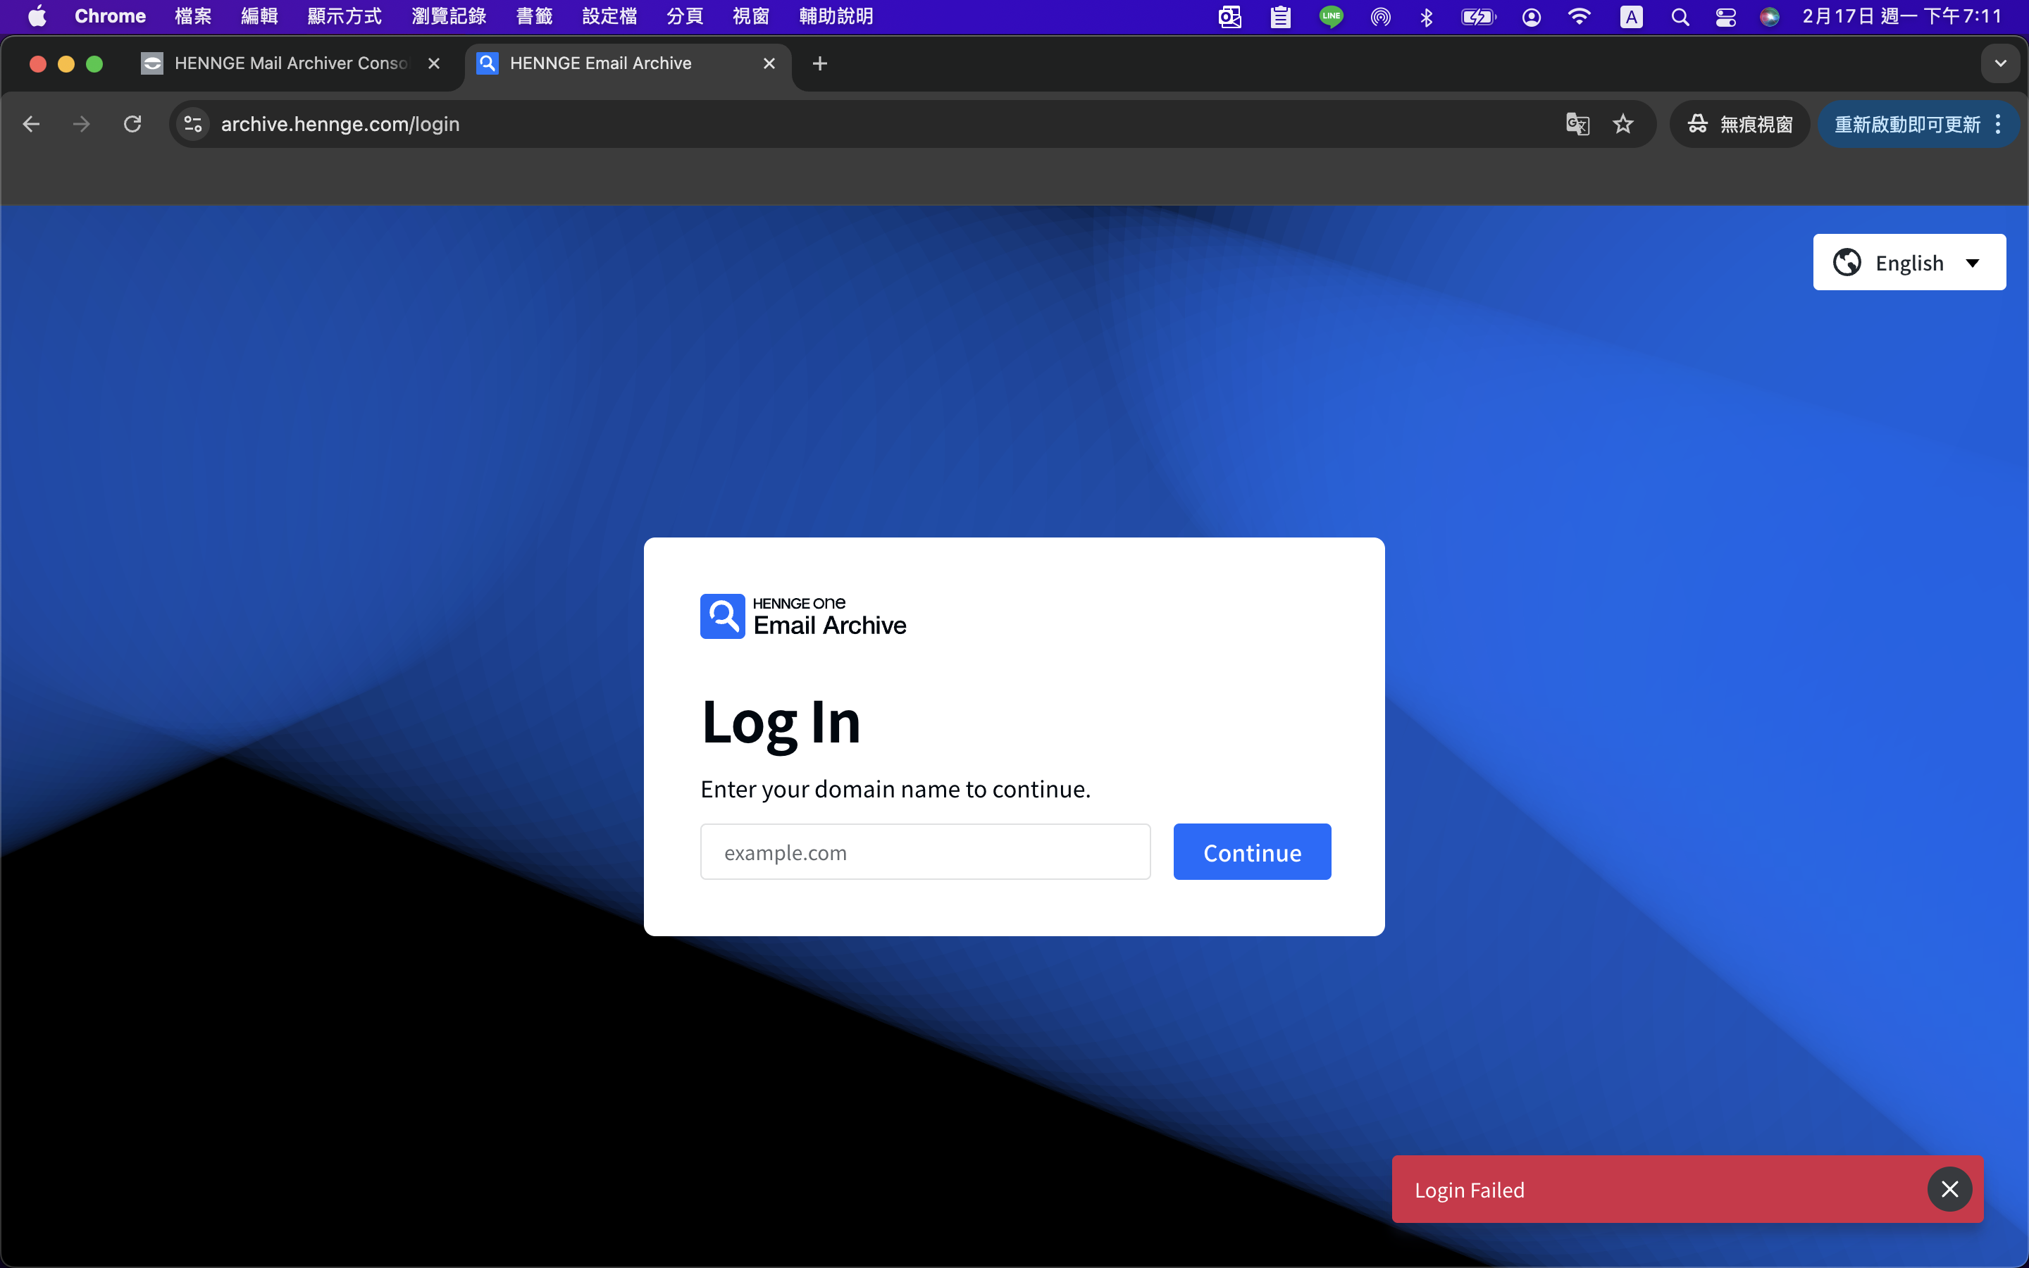Screen dimensions: 2029x1268
Task: Click the Continue button
Action: click(x=1252, y=852)
